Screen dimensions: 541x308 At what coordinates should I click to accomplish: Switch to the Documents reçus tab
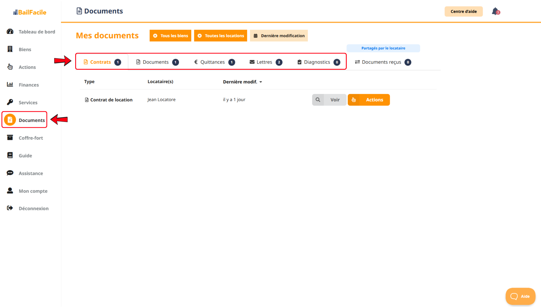point(383,62)
